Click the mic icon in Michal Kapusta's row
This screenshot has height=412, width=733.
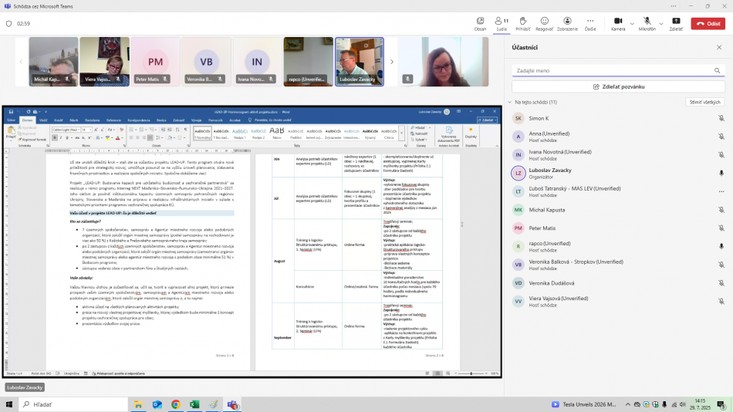[x=721, y=210]
